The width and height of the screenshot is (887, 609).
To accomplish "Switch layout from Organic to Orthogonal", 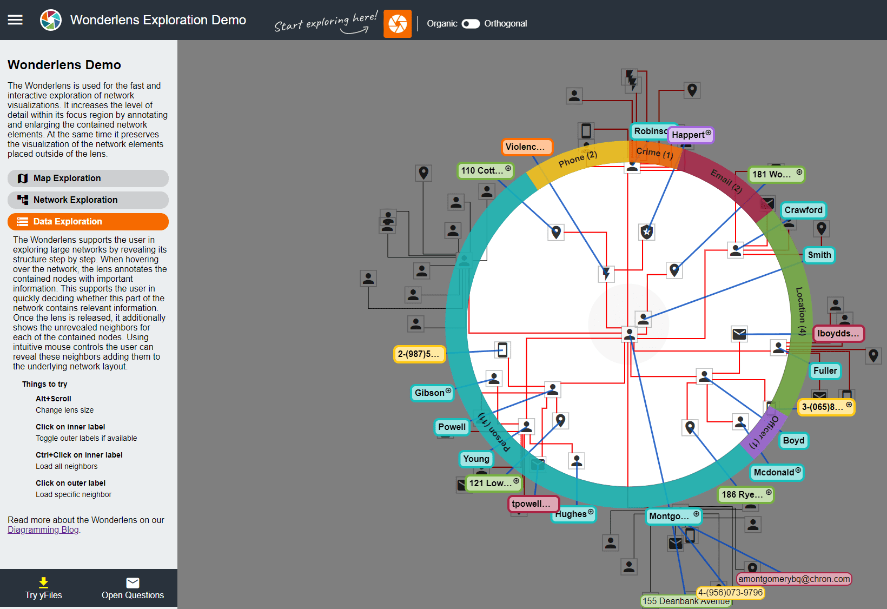I will coord(471,23).
